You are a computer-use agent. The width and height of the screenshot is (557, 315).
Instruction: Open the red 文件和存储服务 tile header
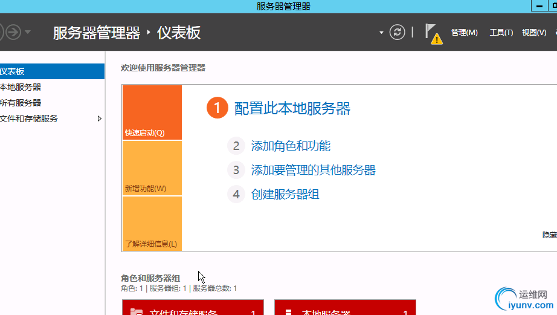pyautogui.click(x=193, y=308)
